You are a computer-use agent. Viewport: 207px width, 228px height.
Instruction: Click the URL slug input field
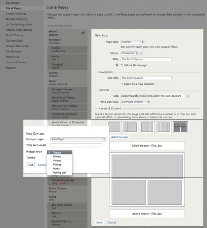(173, 96)
